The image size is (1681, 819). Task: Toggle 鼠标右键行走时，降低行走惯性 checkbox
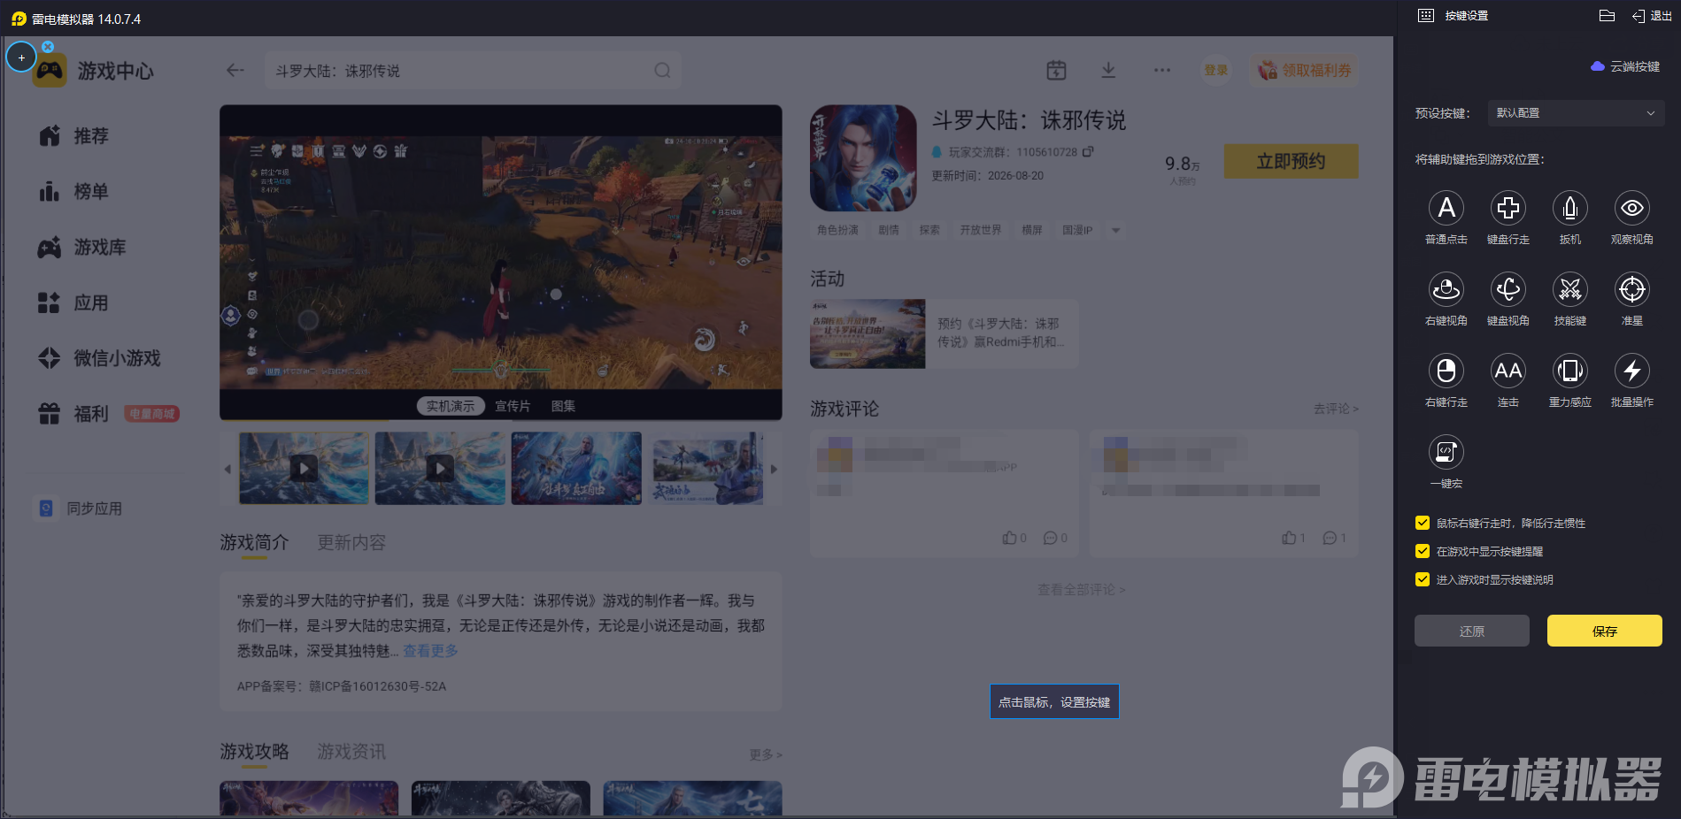1423,523
